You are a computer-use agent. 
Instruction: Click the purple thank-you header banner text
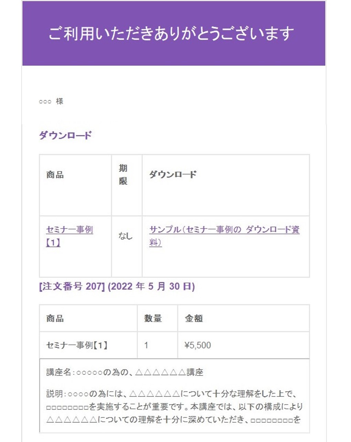point(171,34)
